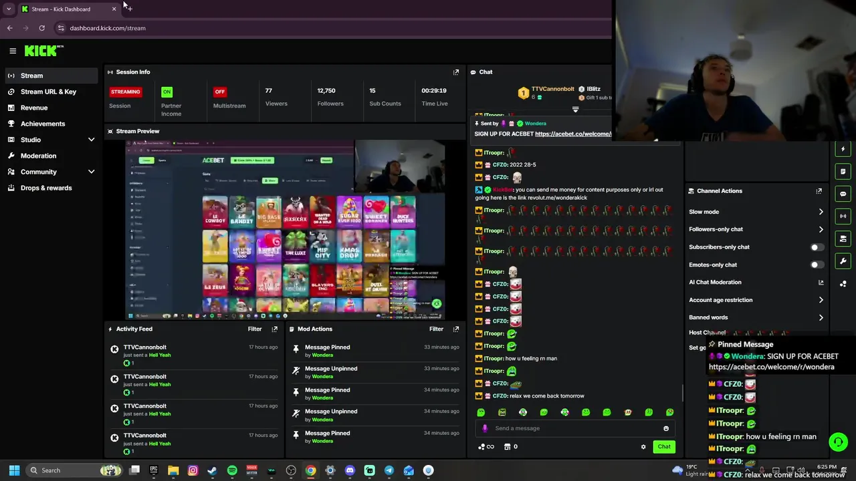Viewport: 856px width, 481px height.
Task: Open the browser tab list dropdown
Action: [9, 9]
